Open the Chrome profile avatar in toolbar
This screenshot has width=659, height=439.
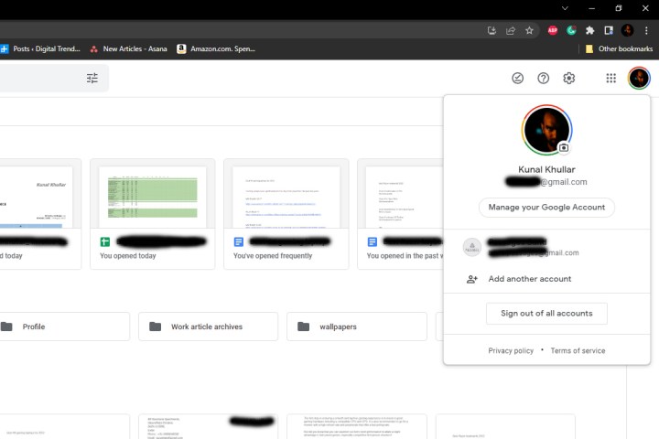[628, 30]
